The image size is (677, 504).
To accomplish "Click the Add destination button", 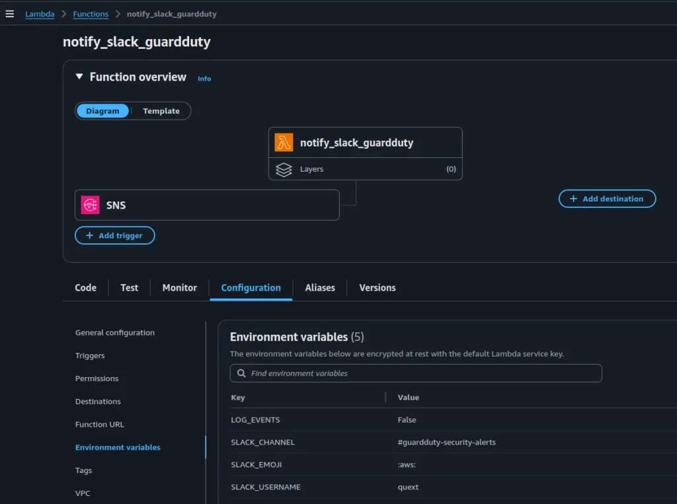I will [x=607, y=199].
